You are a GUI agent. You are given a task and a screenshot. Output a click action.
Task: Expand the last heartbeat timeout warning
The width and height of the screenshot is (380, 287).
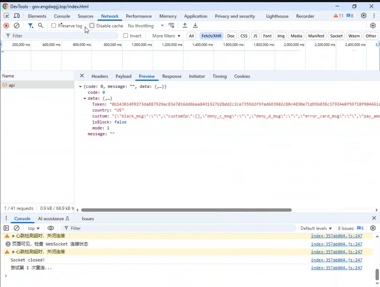(x=13, y=252)
